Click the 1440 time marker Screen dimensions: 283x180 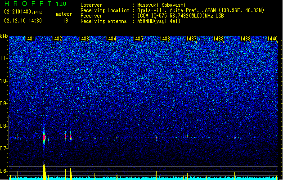click(272, 39)
